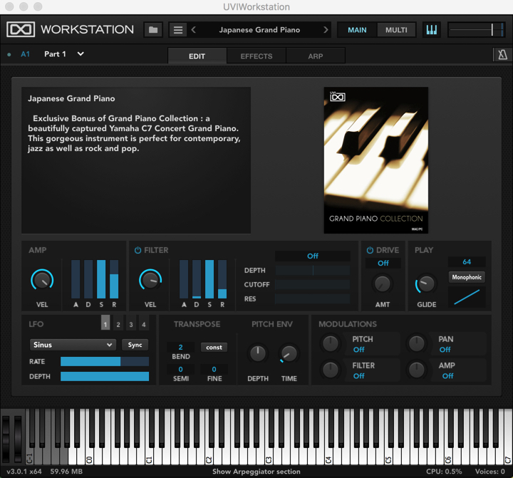Select LFO 3
The width and height of the screenshot is (513, 478).
click(131, 323)
